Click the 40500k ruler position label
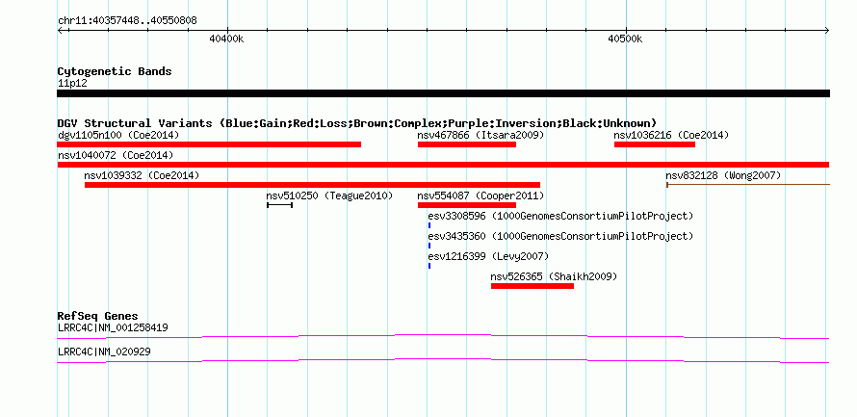This screenshot has height=417, width=857. coord(625,39)
